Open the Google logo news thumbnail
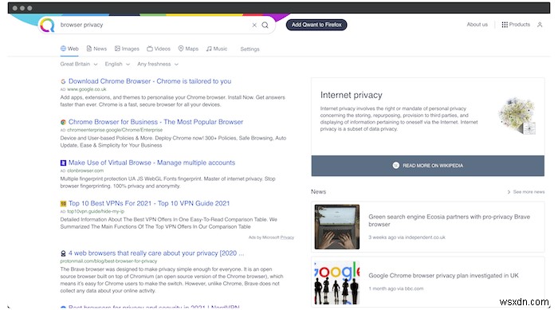 click(337, 283)
